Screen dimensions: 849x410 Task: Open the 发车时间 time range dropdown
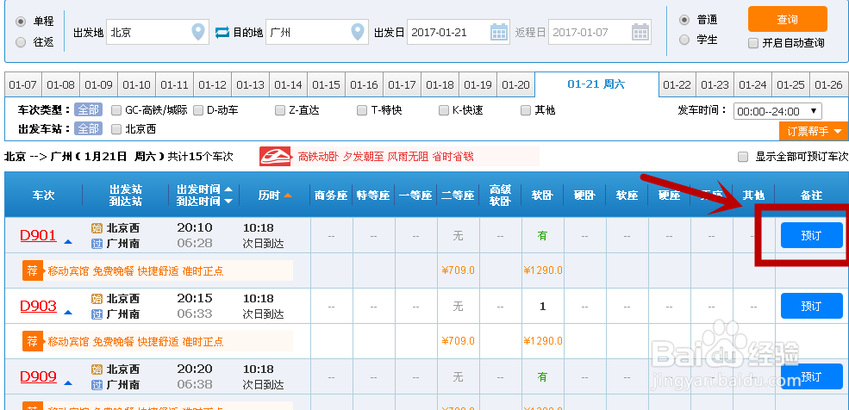777,111
